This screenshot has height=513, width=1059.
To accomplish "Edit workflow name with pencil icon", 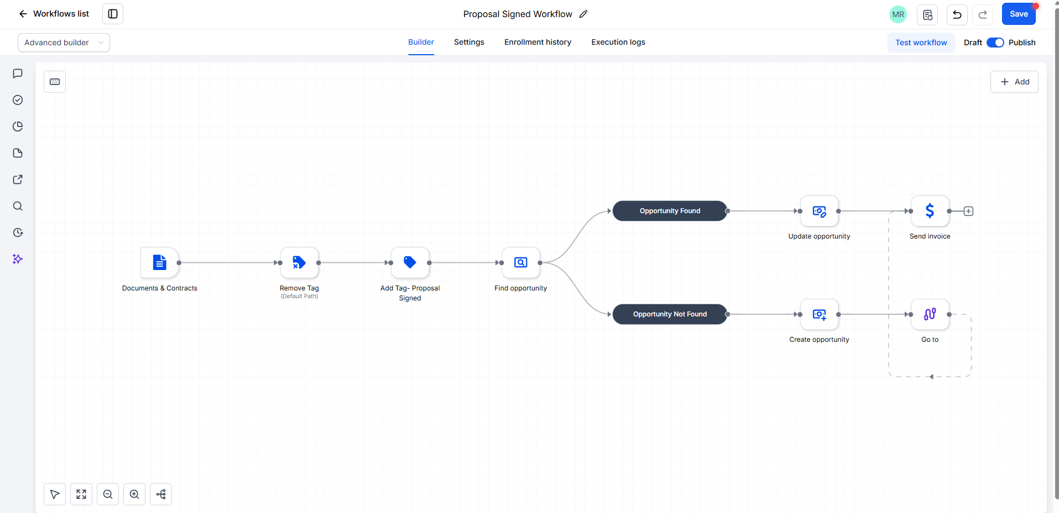I will point(583,14).
